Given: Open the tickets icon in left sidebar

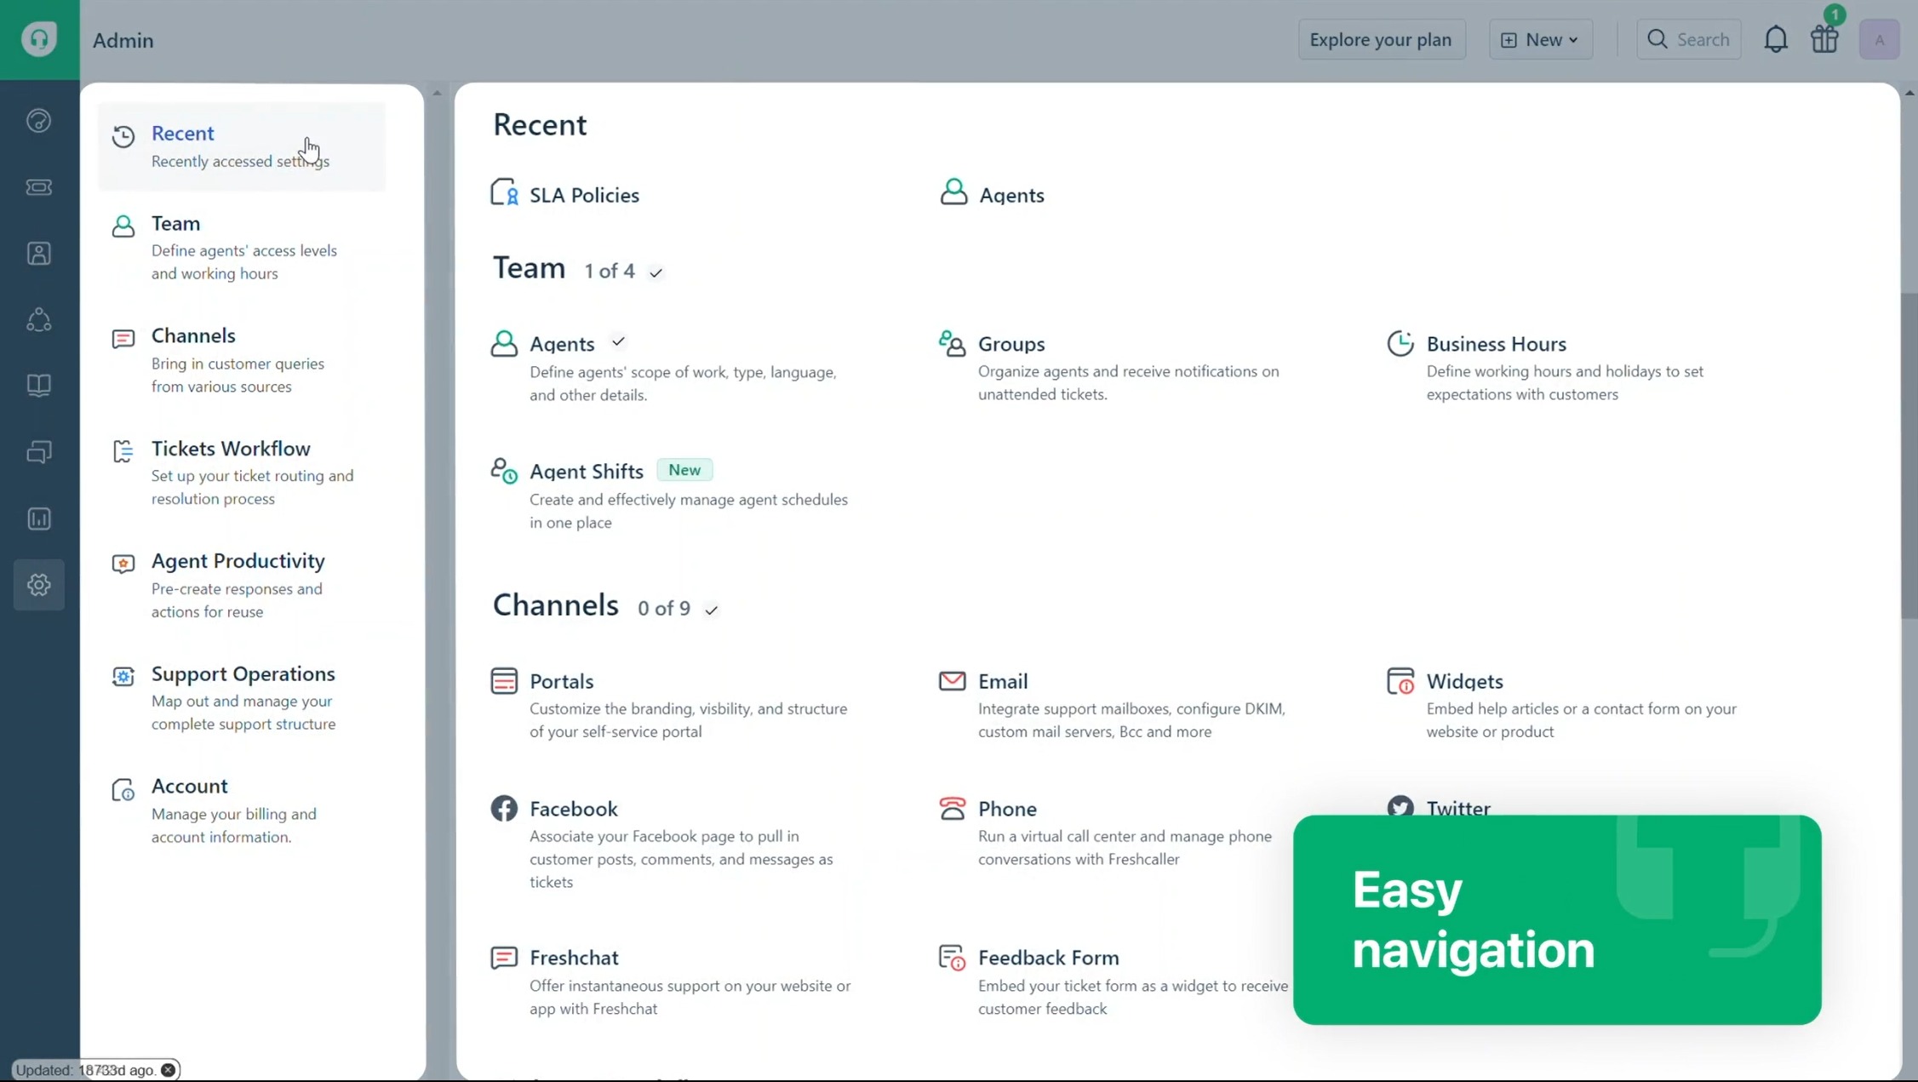Looking at the screenshot, I should pyautogui.click(x=39, y=187).
